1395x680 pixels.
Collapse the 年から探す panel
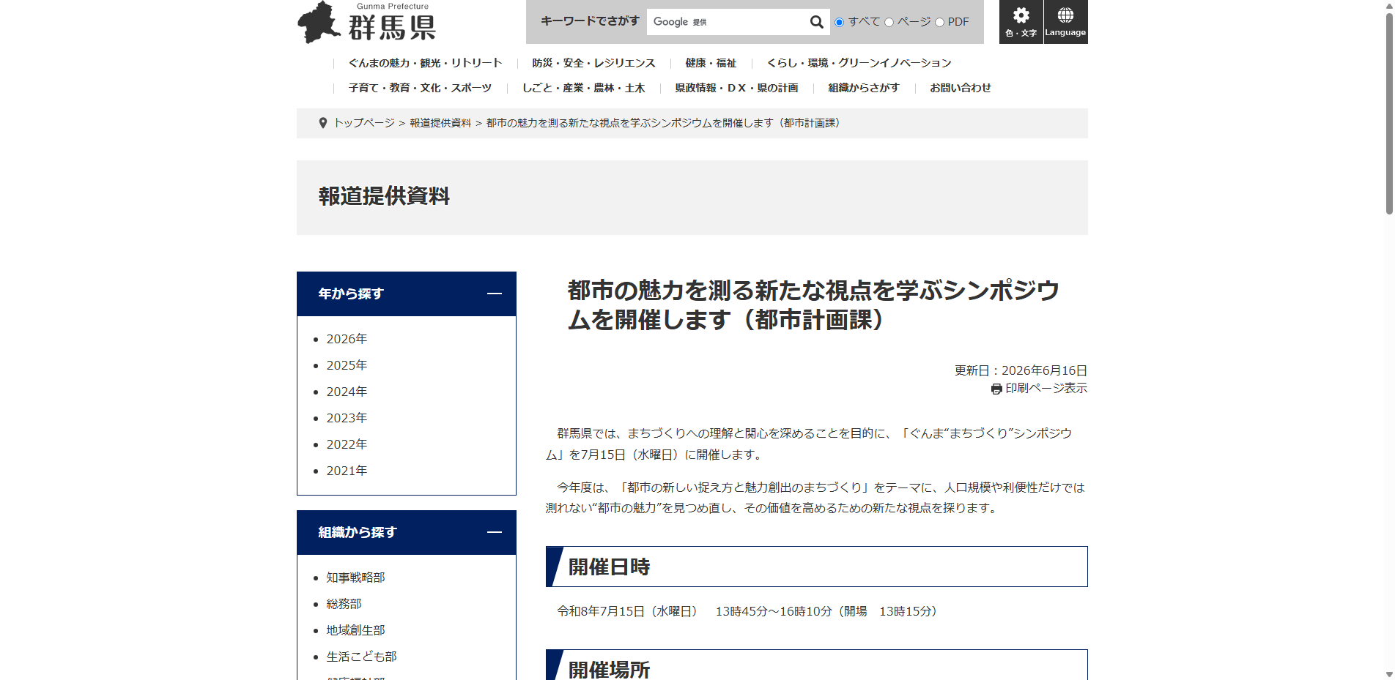coord(495,294)
